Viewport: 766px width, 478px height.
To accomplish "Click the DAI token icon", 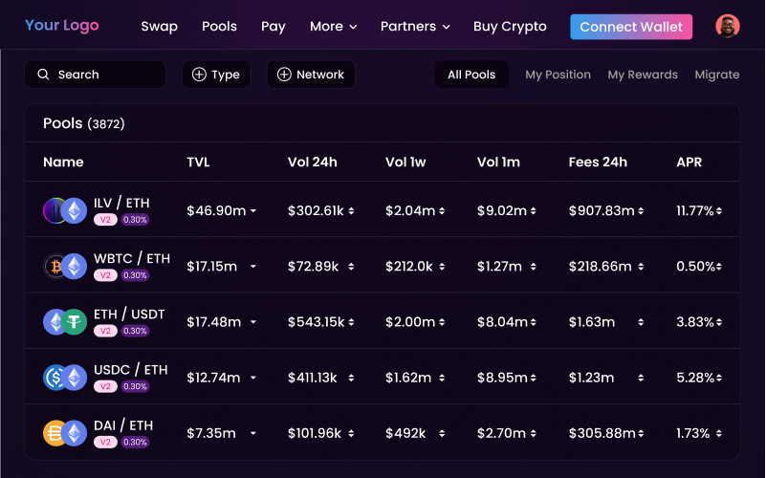I will click(55, 433).
